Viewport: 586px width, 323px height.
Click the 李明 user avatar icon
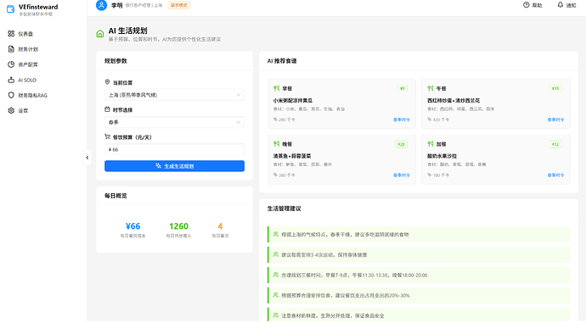click(x=101, y=5)
